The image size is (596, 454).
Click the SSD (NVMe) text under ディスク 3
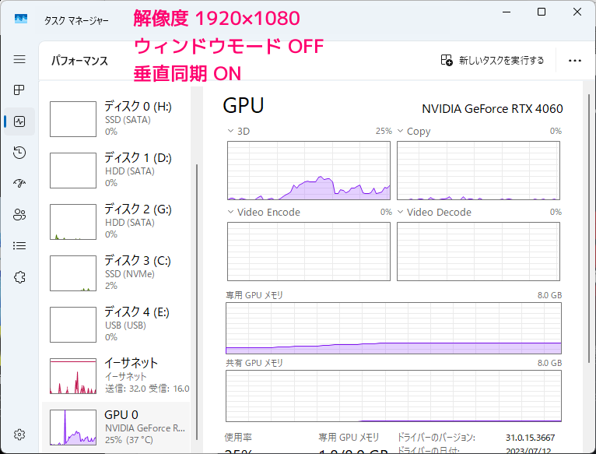130,274
